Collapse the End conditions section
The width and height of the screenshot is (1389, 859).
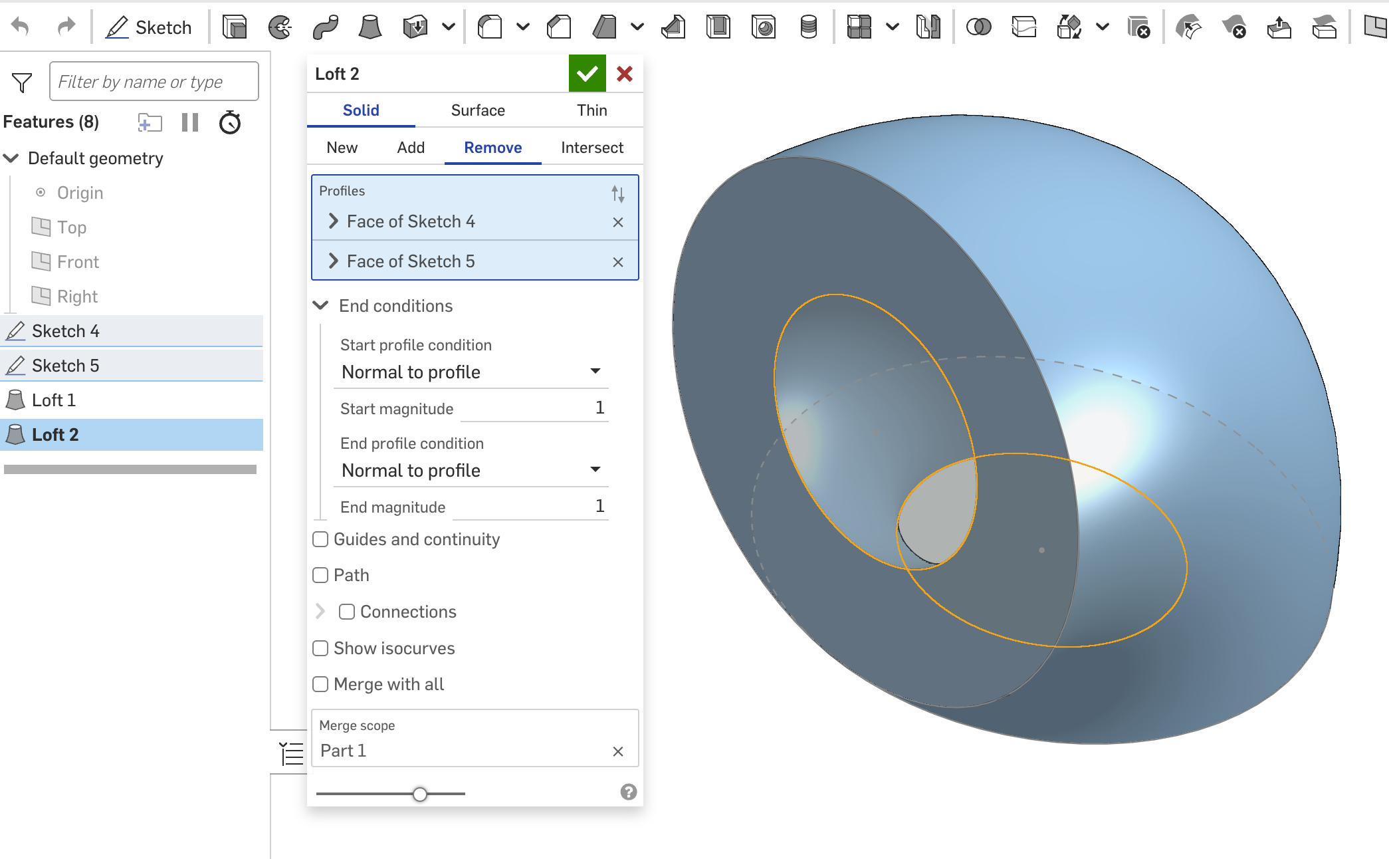[x=321, y=306]
